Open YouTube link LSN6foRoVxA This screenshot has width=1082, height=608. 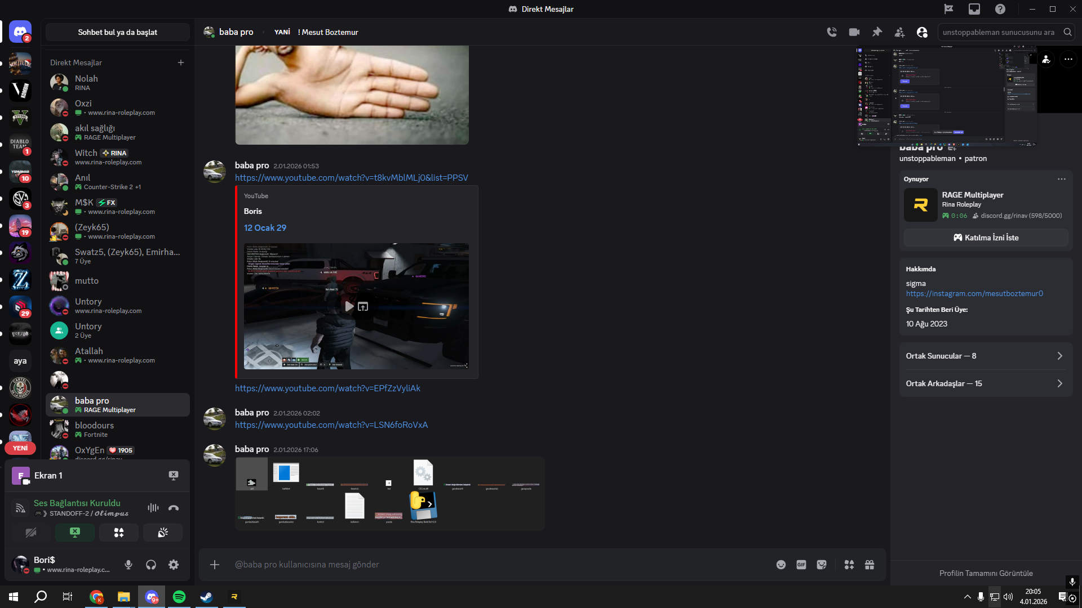pos(331,424)
